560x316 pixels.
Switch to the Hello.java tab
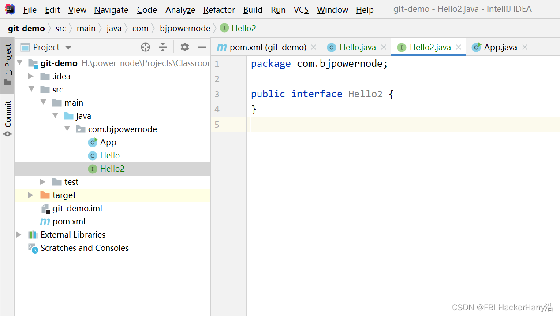coord(356,47)
